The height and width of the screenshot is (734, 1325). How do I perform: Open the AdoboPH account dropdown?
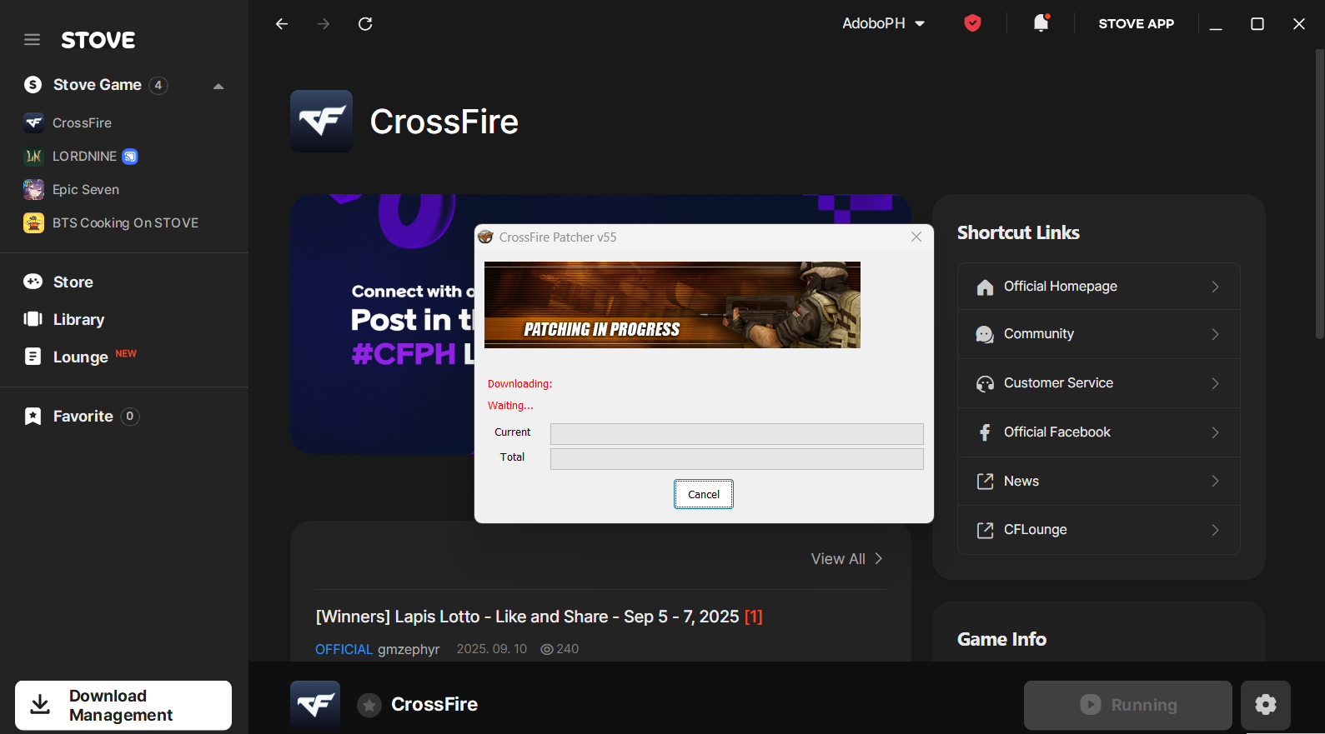pos(883,23)
